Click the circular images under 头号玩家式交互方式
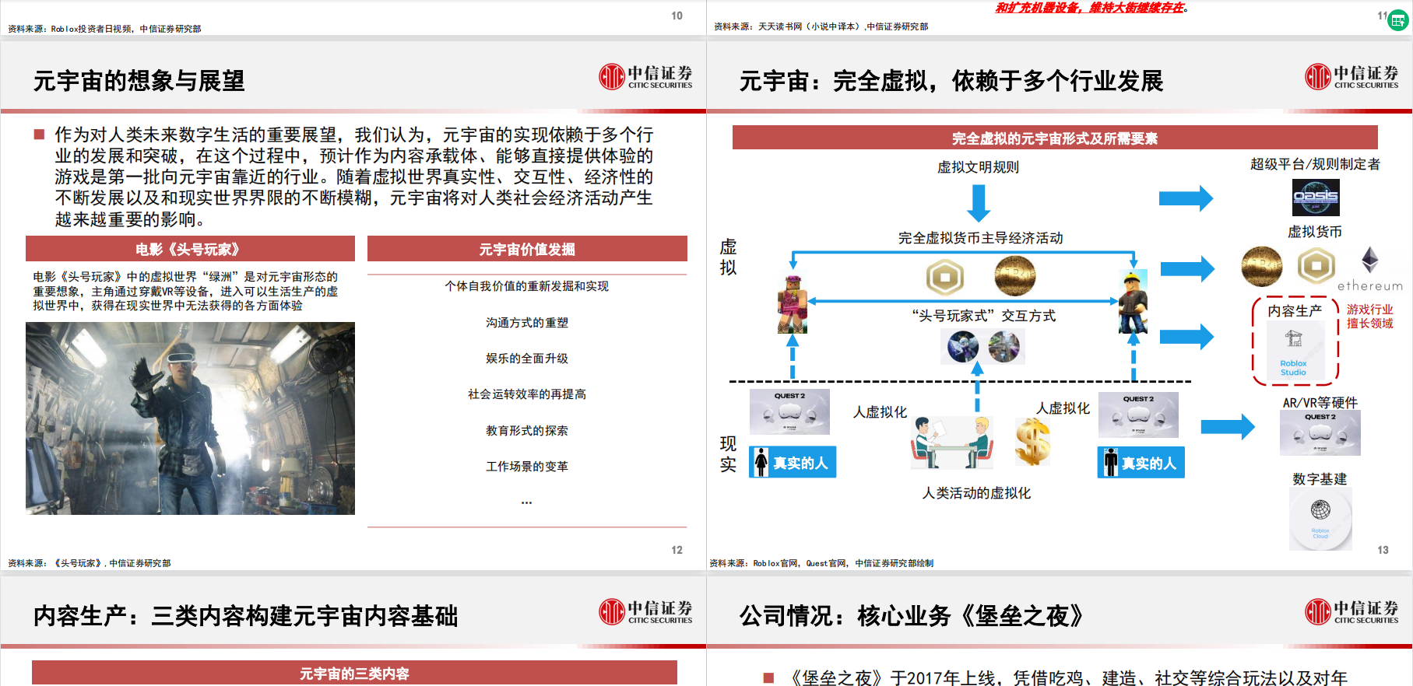 [x=983, y=346]
